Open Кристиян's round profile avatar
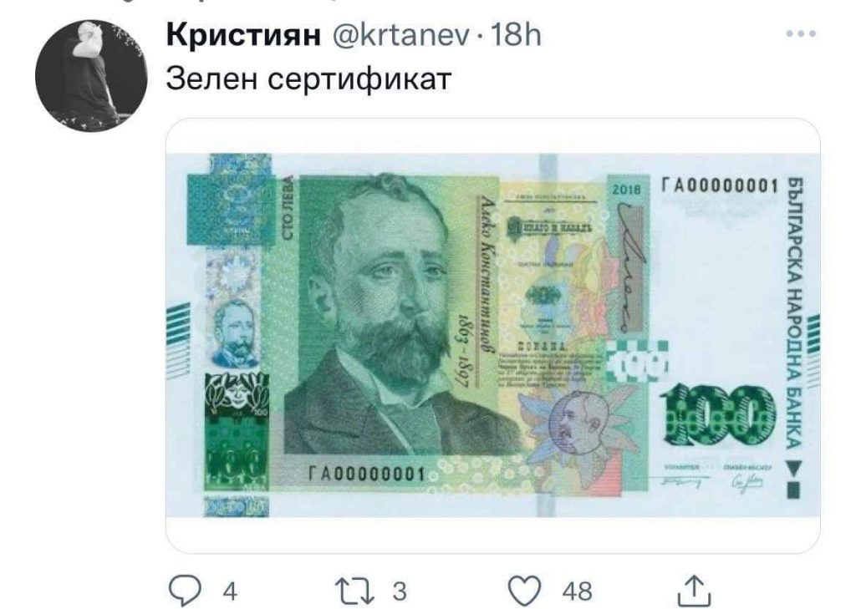Image resolution: width=856 pixels, height=609 pixels. pos(91,75)
